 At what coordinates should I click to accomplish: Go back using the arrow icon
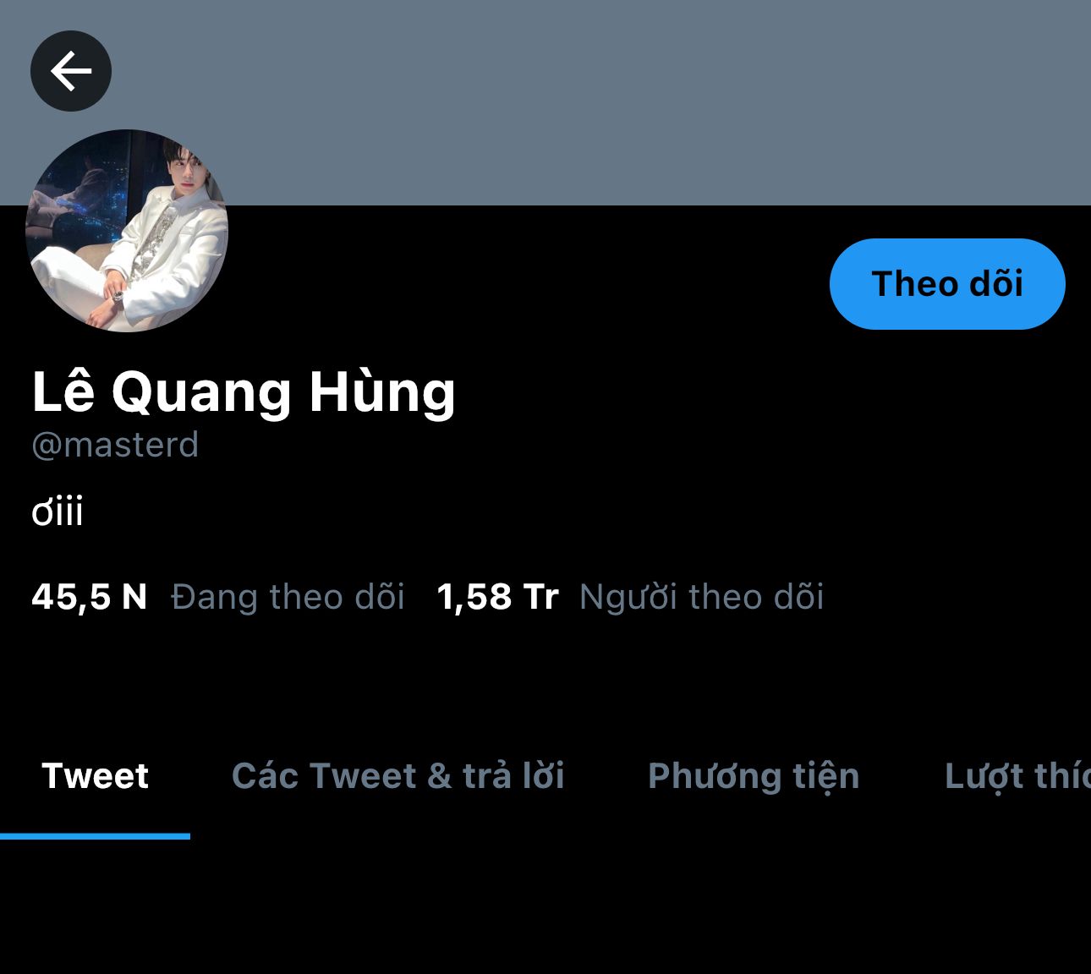click(x=71, y=71)
